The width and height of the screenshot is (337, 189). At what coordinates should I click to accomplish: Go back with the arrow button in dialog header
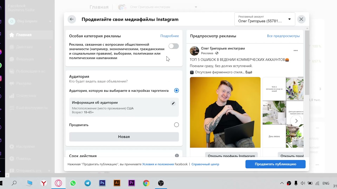[x=72, y=19]
